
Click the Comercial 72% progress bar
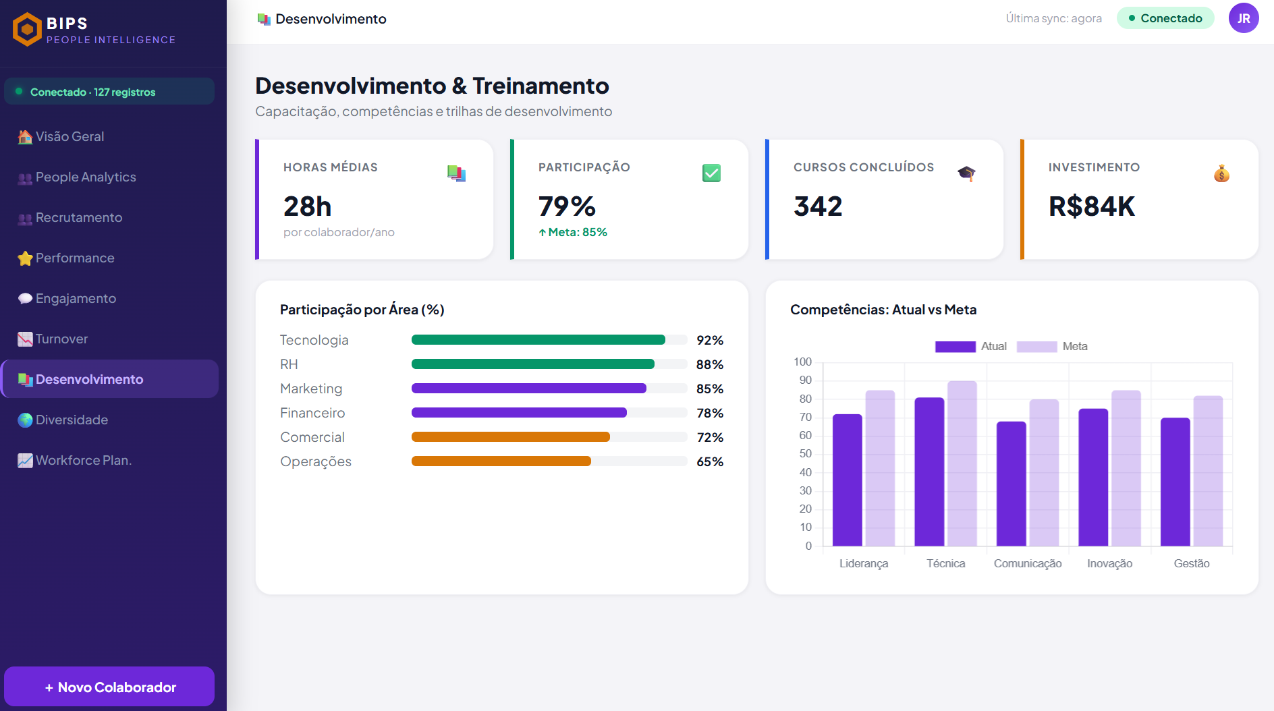click(x=549, y=437)
